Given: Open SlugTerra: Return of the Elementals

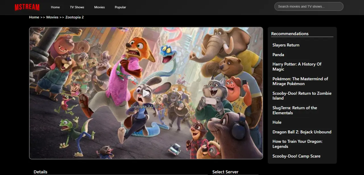Looking at the screenshot, I should (295, 110).
